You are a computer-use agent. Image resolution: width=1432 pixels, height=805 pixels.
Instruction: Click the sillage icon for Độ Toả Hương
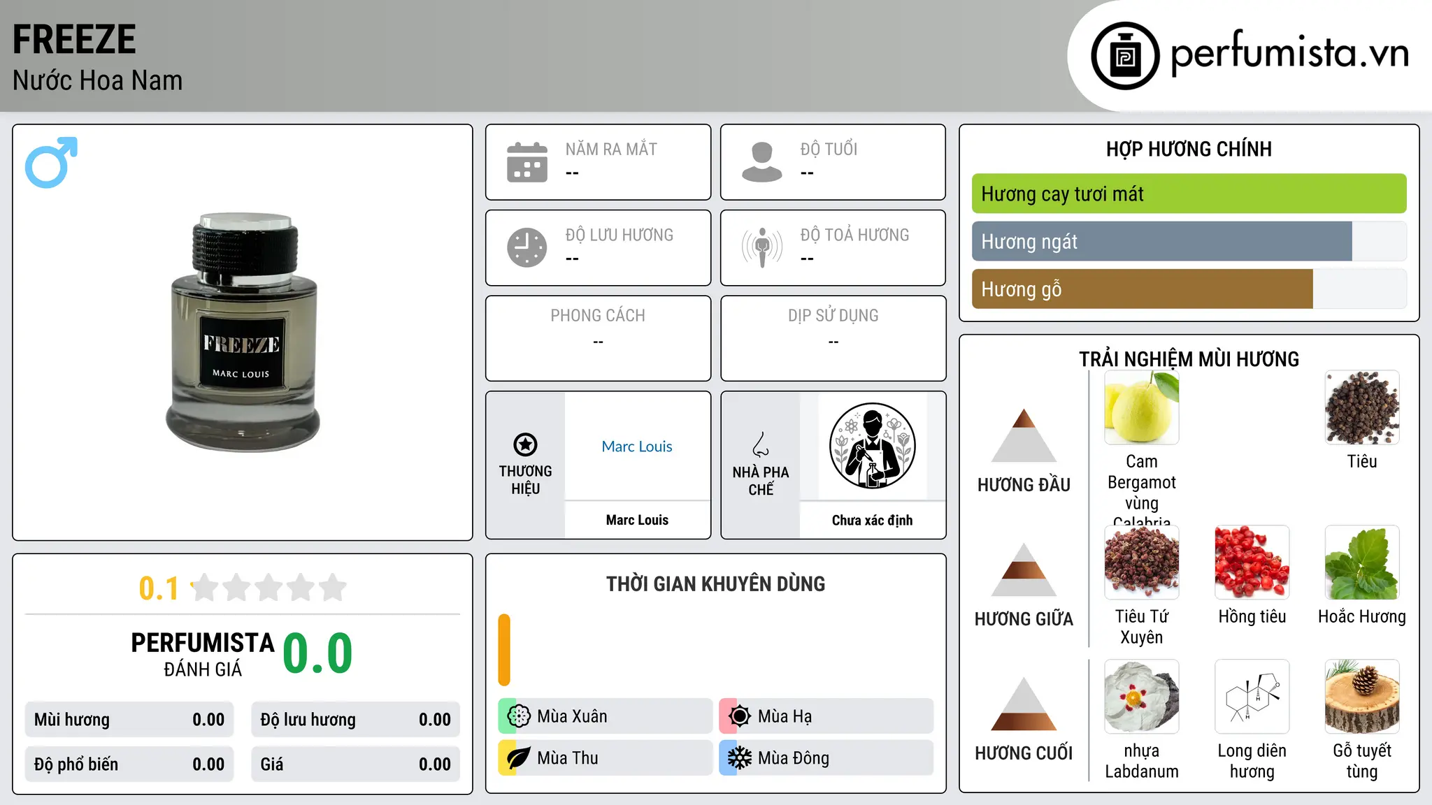click(x=762, y=247)
